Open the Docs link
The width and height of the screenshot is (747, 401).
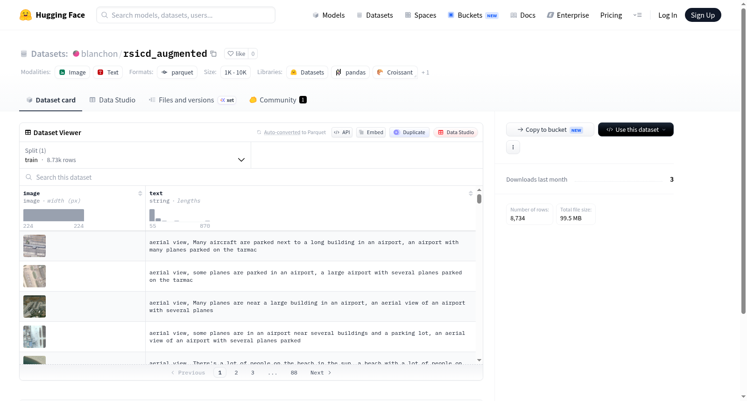click(x=523, y=15)
